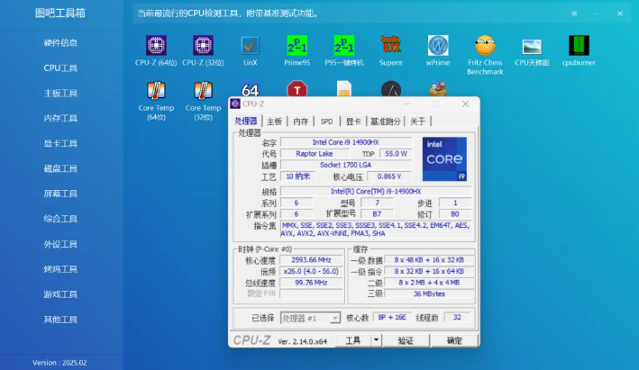Click the processor name field Intel Core i9 14900HX
The height and width of the screenshot is (370, 639).
(346, 142)
